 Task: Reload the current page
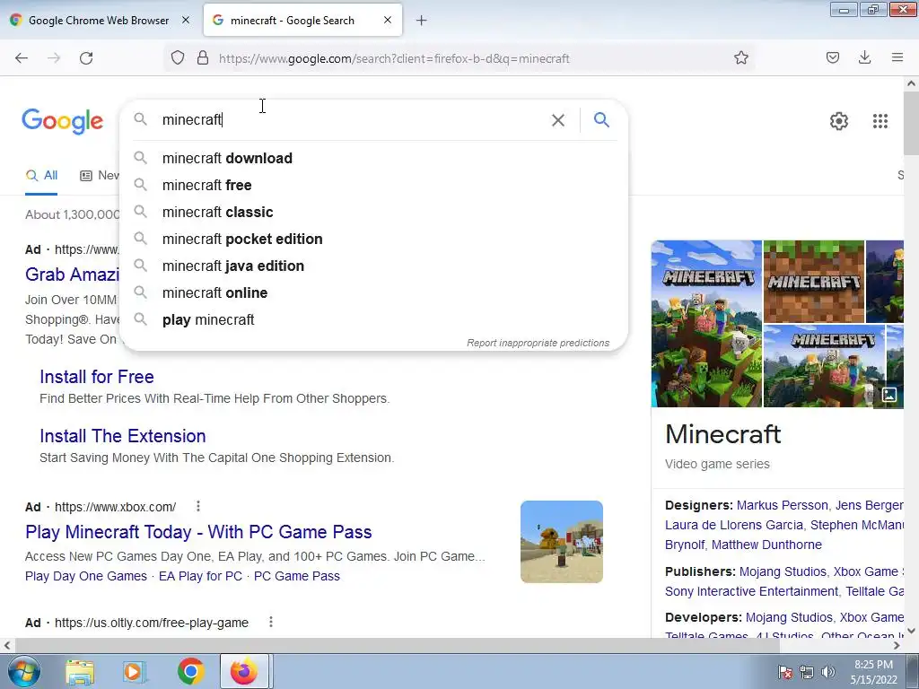click(86, 58)
